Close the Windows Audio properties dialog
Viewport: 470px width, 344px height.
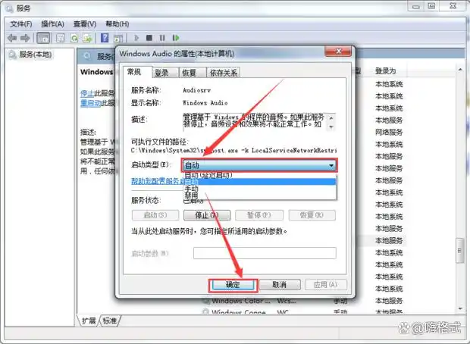tap(338, 52)
